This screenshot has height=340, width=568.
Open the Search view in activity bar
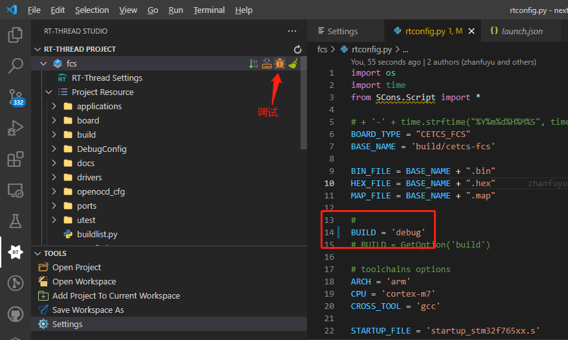pyautogui.click(x=15, y=66)
